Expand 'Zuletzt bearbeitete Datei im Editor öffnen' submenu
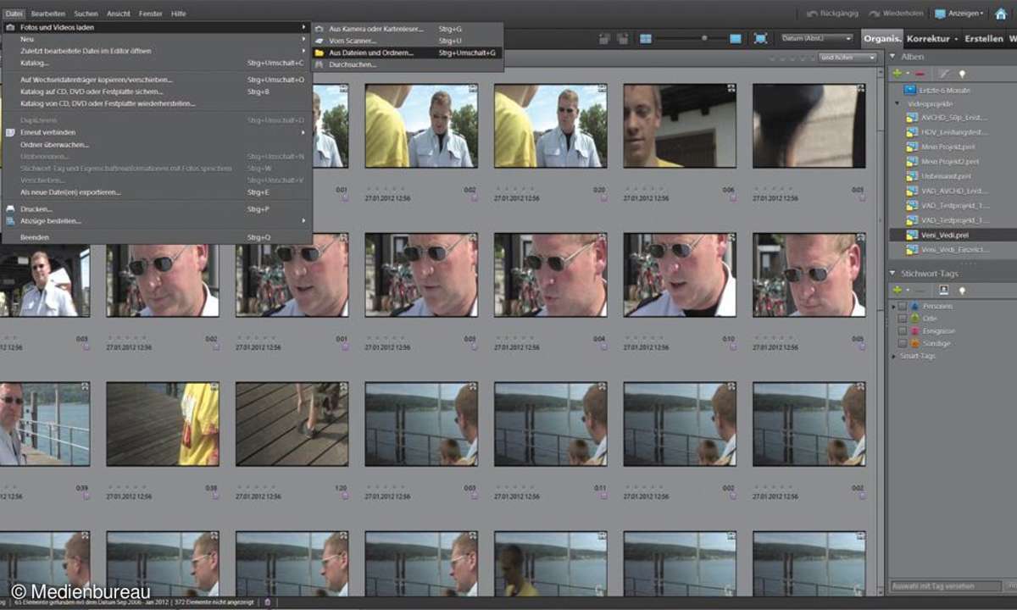The height and width of the screenshot is (610, 1017). click(x=157, y=51)
